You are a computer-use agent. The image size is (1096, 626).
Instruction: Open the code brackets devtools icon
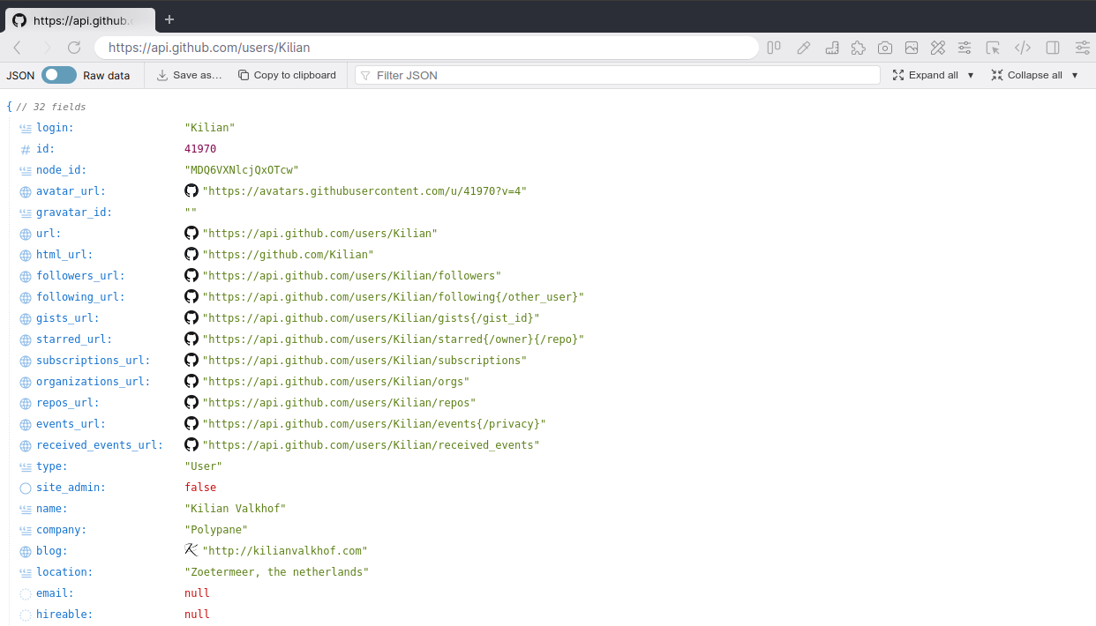(1023, 48)
